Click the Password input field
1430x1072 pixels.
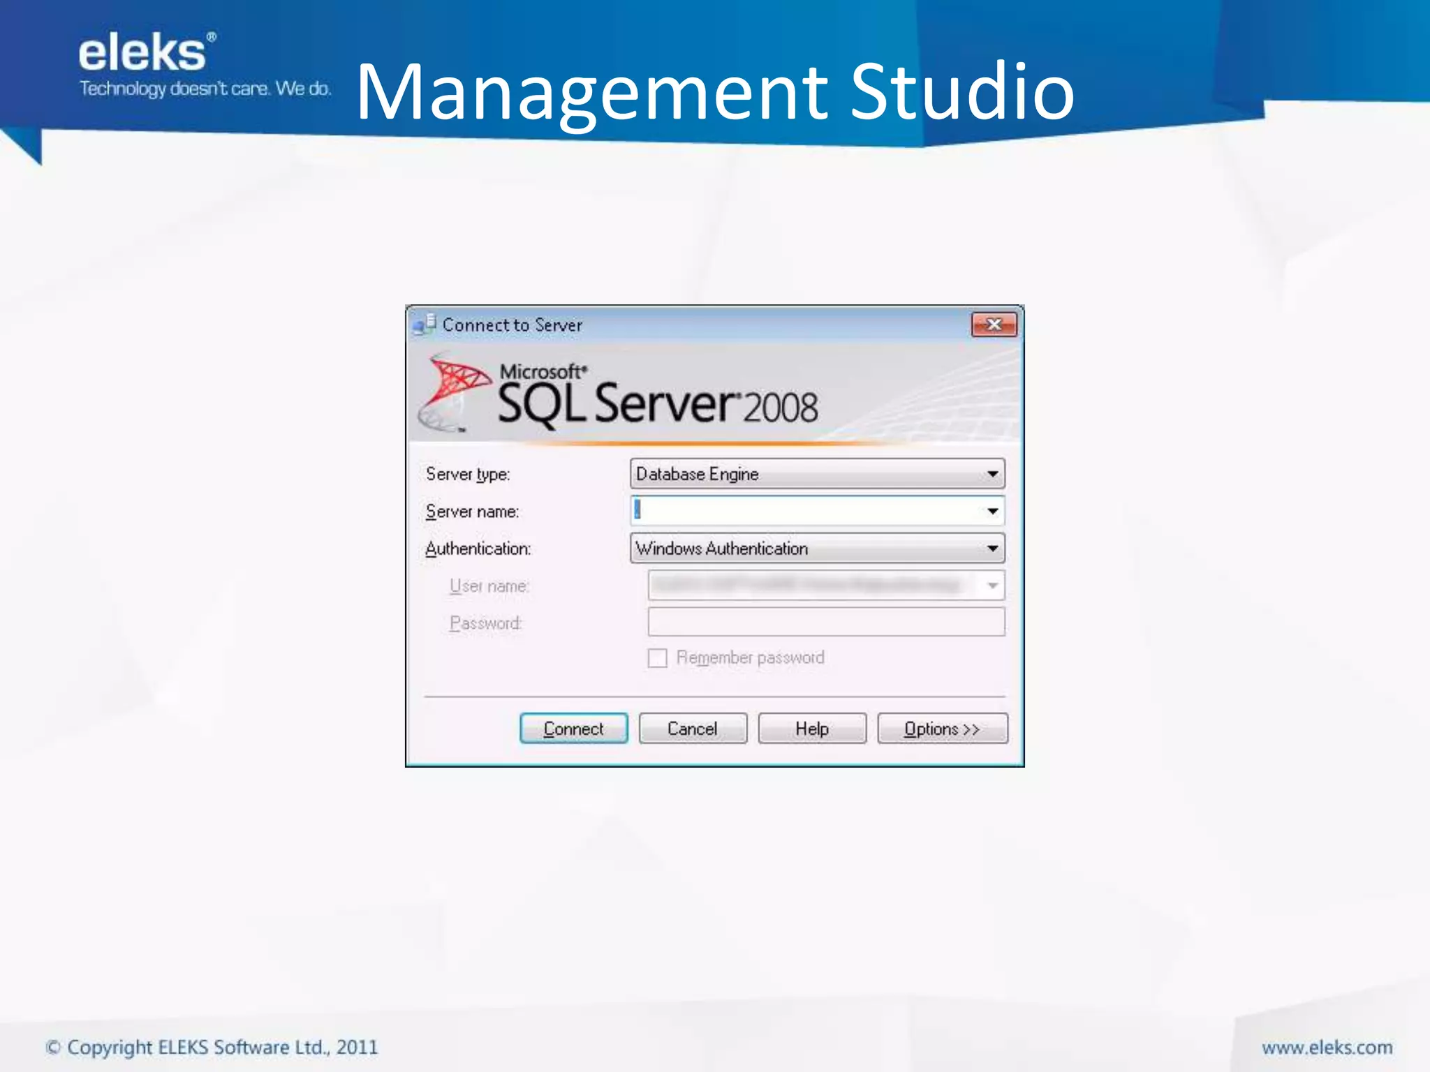click(x=825, y=622)
